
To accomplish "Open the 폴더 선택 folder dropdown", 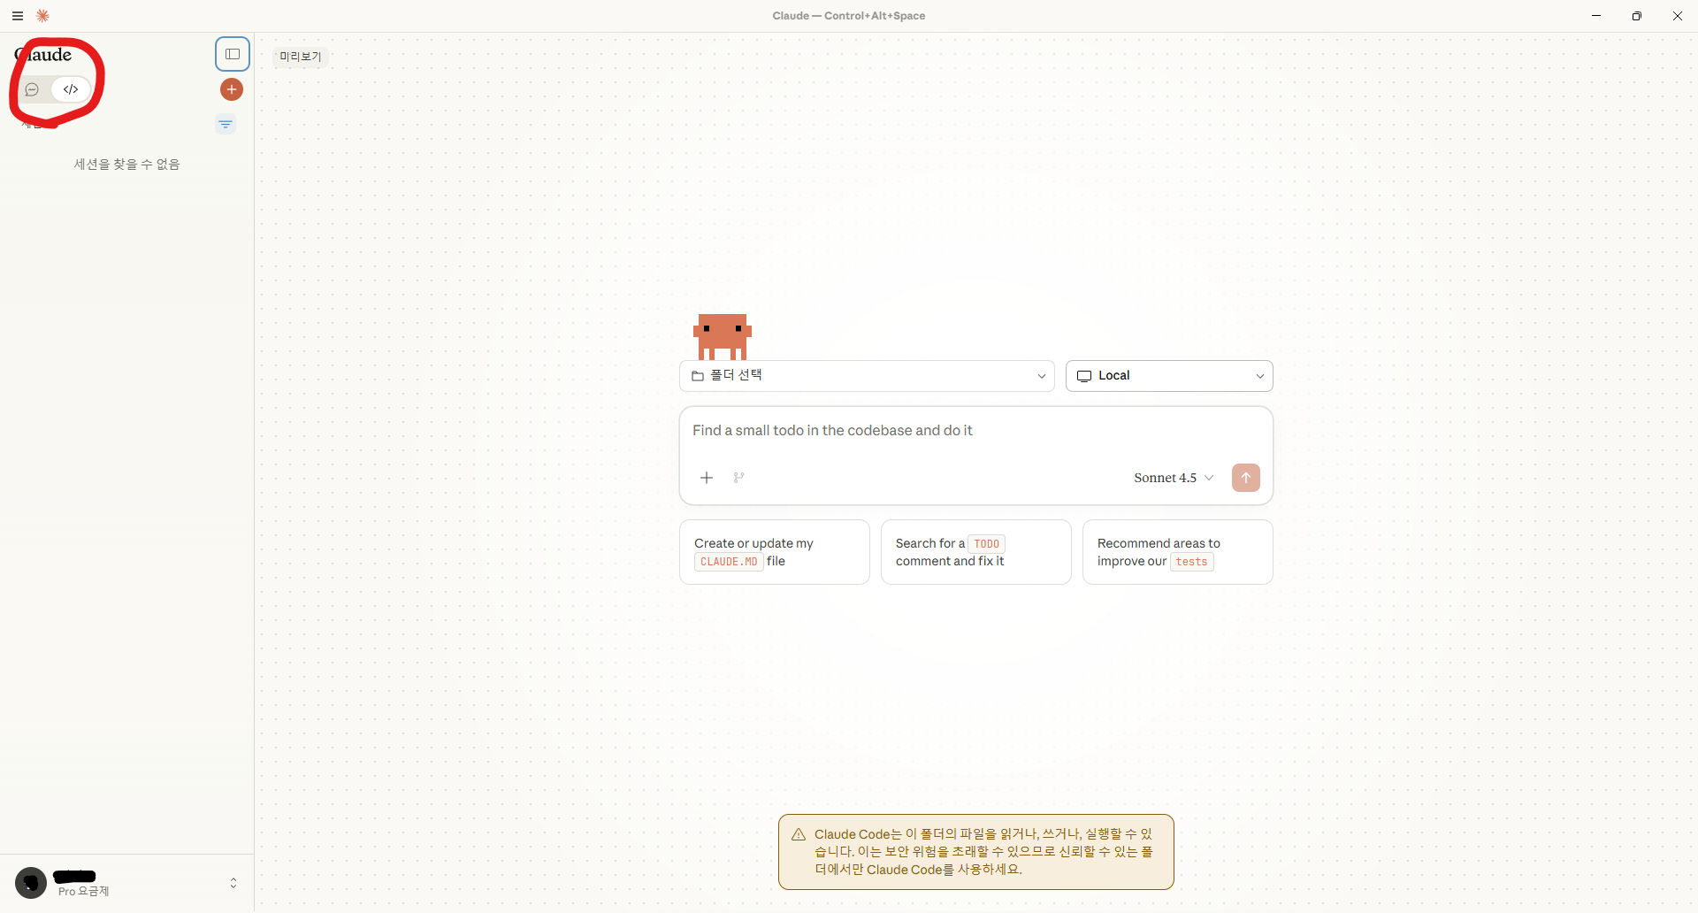I will point(867,376).
